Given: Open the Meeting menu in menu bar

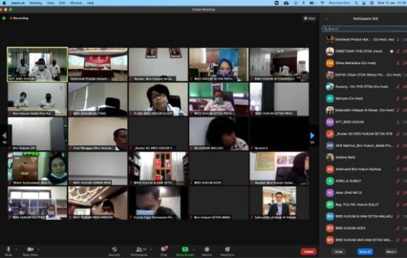Looking at the screenshot, I should pos(35,3).
